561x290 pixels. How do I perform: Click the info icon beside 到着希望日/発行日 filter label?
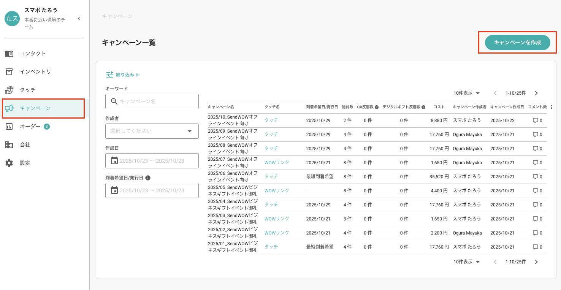point(148,177)
